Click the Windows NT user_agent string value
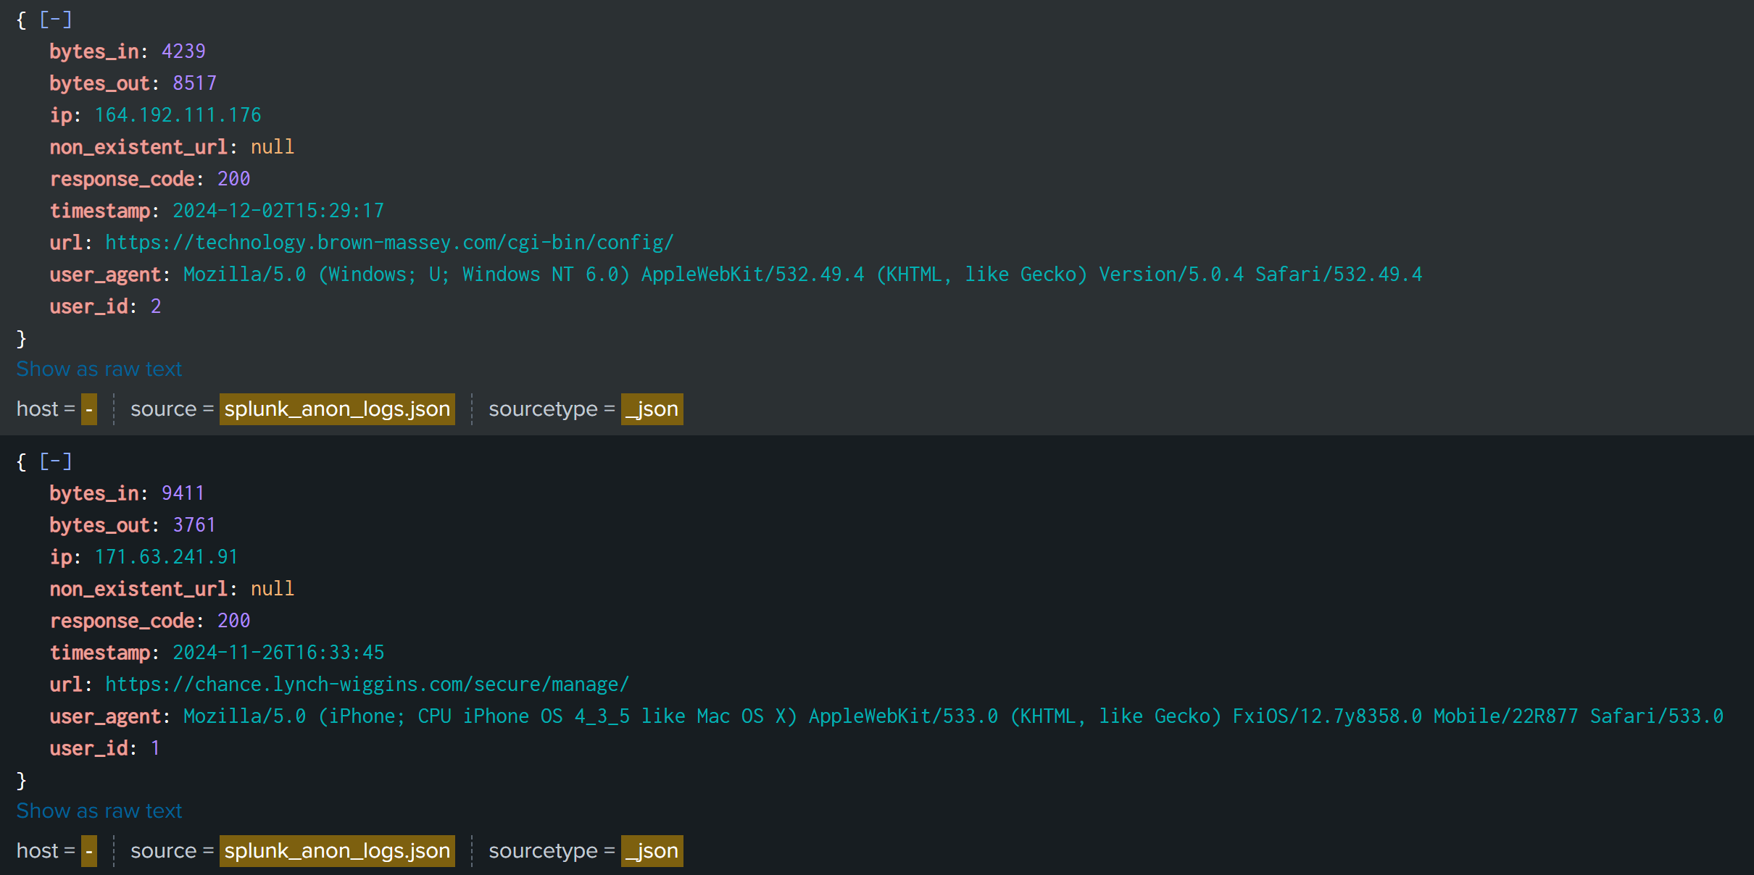The width and height of the screenshot is (1754, 875). click(802, 275)
